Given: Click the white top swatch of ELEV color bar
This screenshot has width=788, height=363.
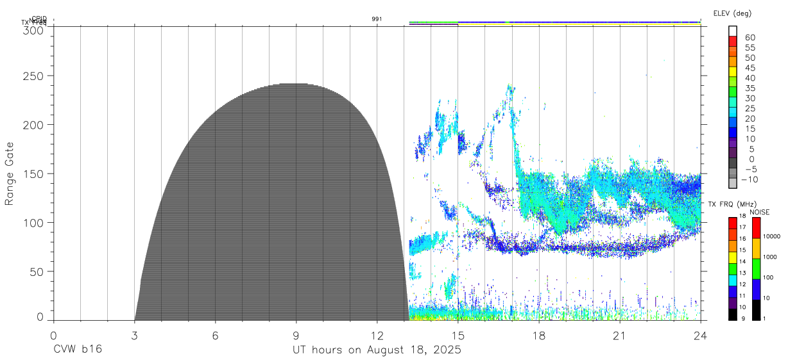Looking at the screenshot, I should [733, 31].
